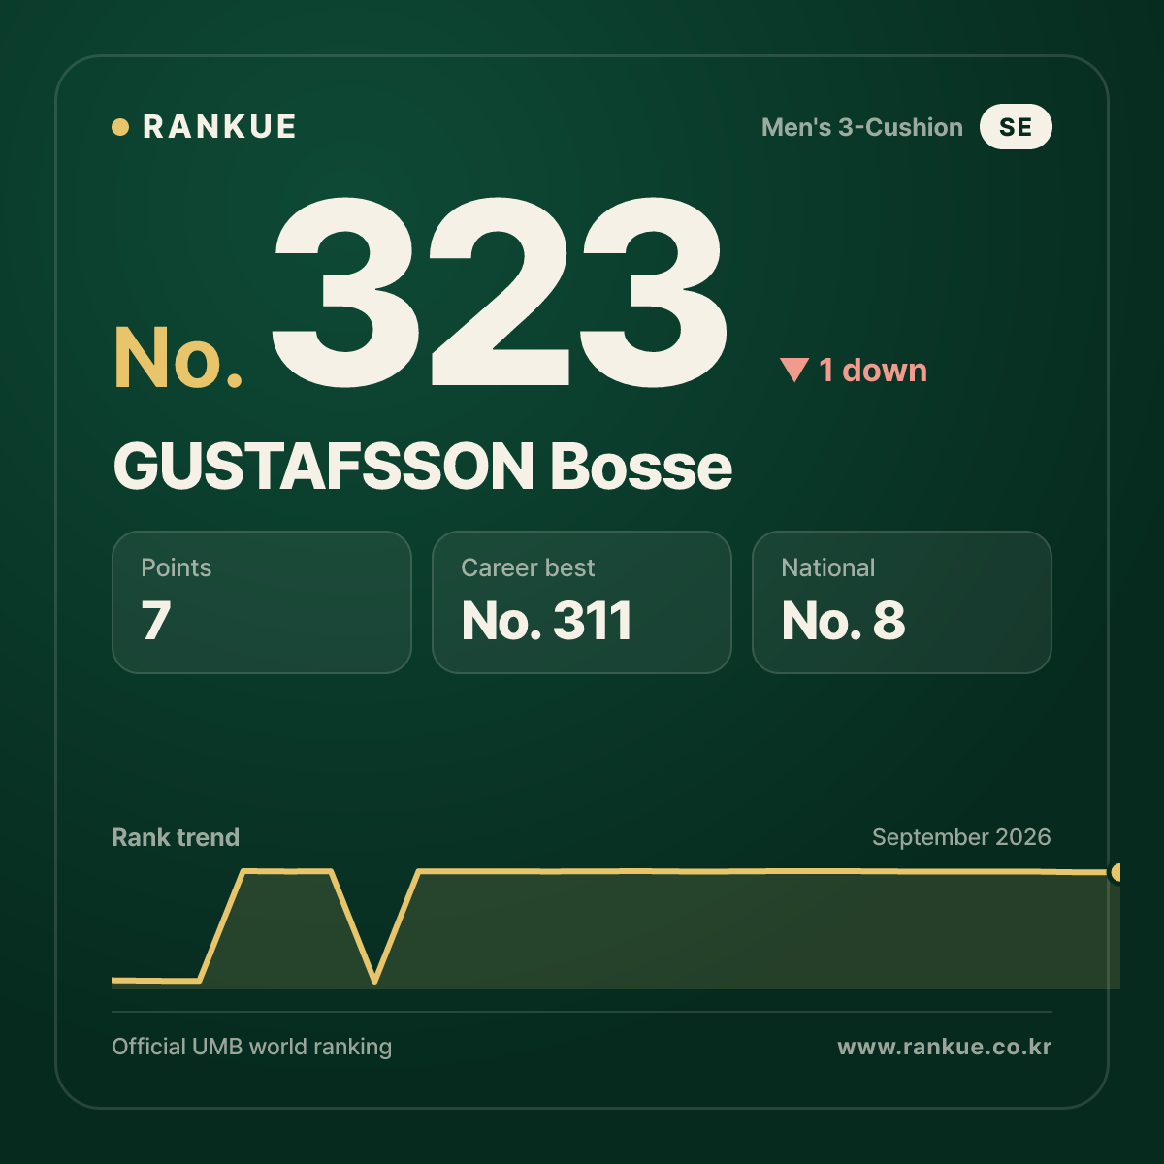Viewport: 1164px width, 1164px height.
Task: Click the national rank No. 8
Action: tap(843, 621)
